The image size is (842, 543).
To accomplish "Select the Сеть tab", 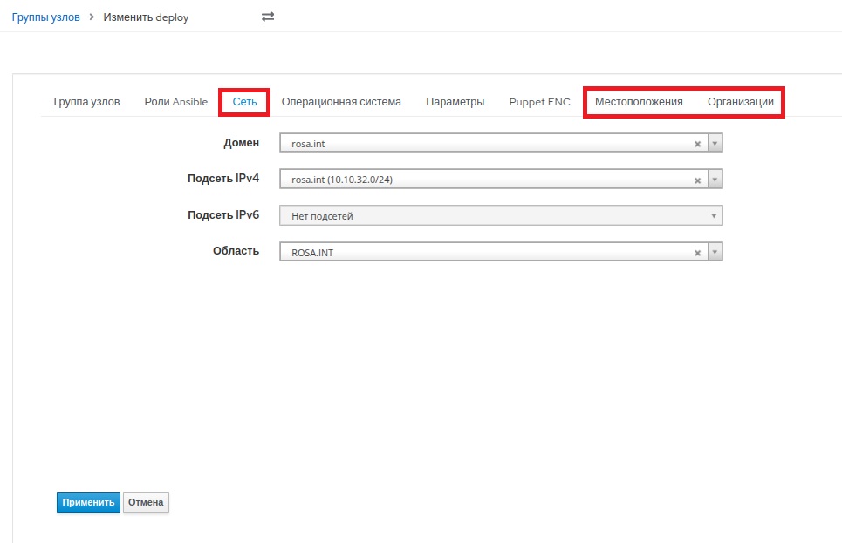I will (244, 102).
